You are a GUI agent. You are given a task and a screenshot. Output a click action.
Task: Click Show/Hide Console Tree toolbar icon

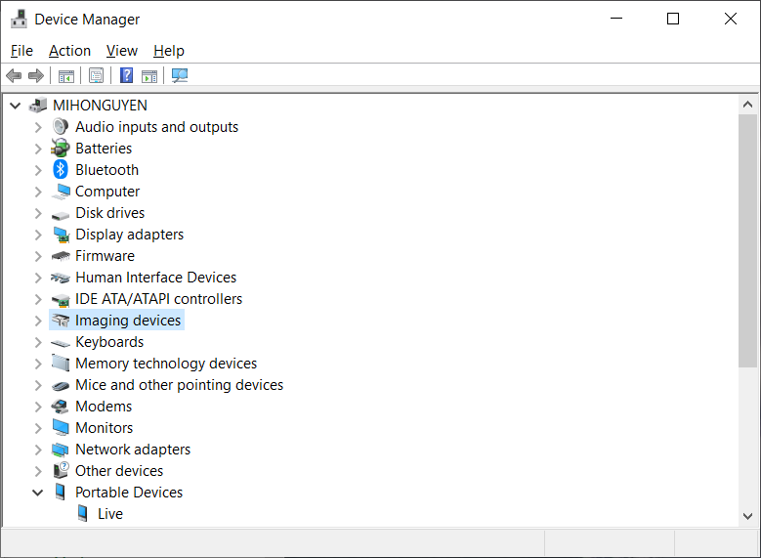click(x=66, y=76)
